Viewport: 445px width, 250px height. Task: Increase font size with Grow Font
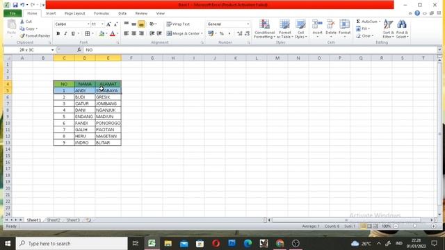coord(108,24)
